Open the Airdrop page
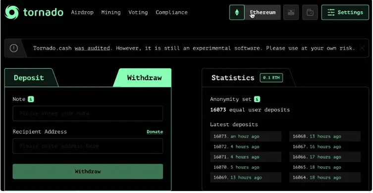 coord(82,12)
